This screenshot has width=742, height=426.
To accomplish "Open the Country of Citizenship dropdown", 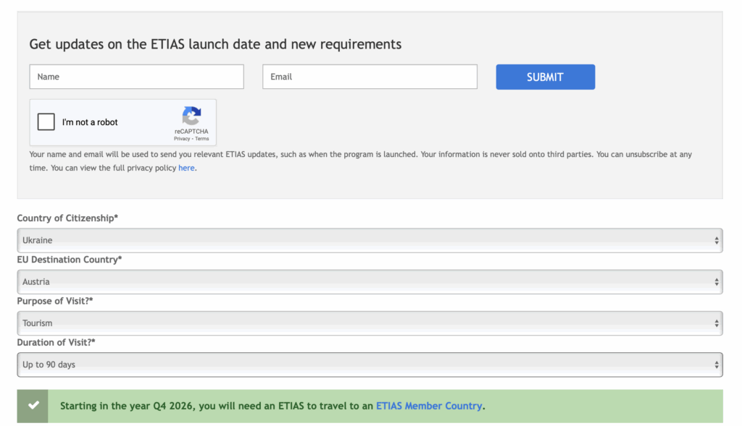I will point(370,240).
